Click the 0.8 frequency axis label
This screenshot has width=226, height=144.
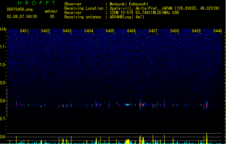point(3,101)
